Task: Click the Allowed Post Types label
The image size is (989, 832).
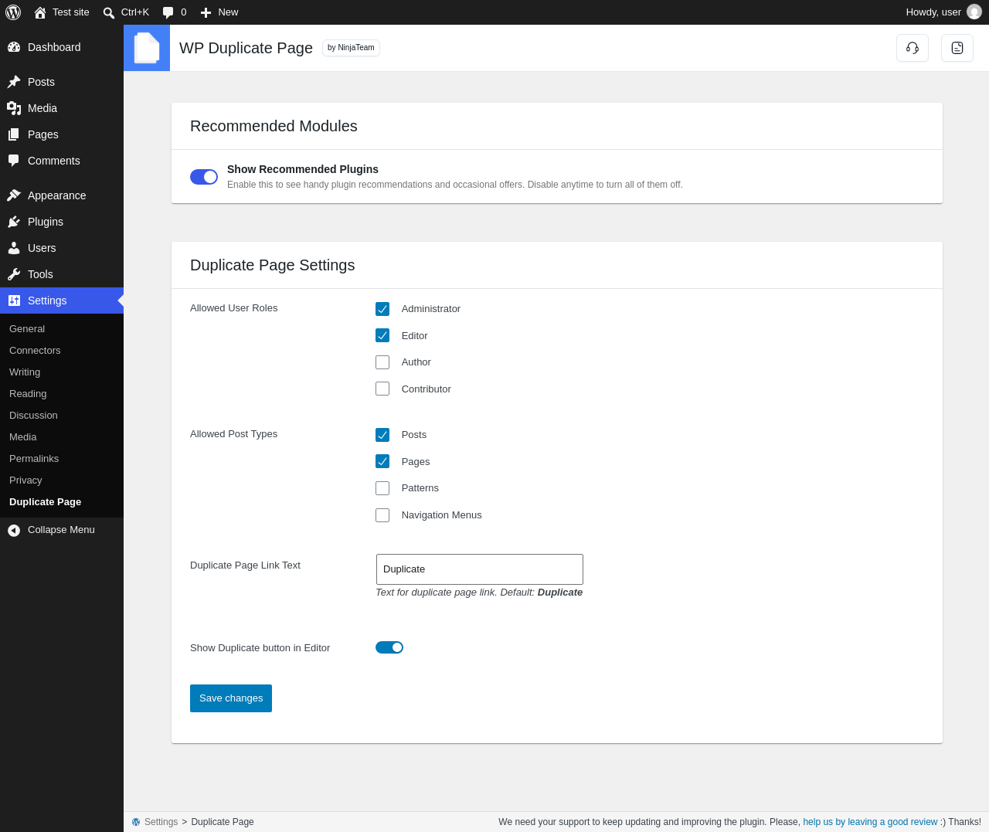Action: coord(233,434)
